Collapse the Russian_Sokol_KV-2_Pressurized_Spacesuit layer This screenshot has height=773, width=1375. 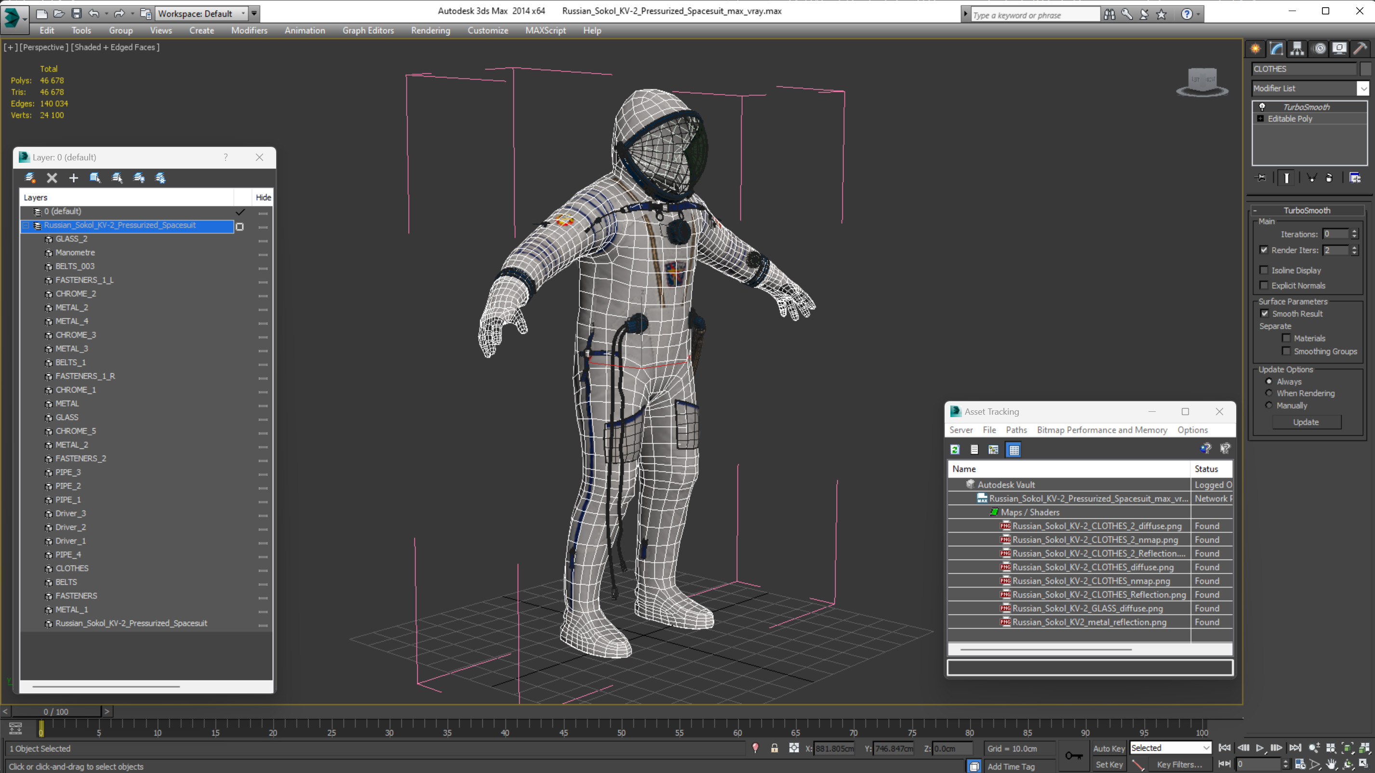[x=26, y=226]
